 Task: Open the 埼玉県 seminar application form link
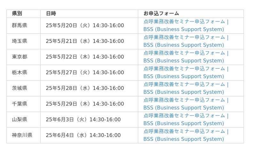click(x=186, y=41)
